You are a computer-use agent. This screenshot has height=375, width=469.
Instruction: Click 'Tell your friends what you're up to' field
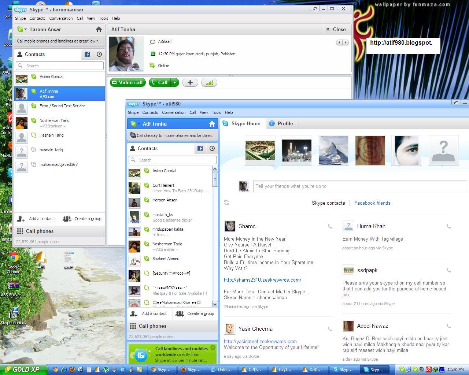click(360, 186)
